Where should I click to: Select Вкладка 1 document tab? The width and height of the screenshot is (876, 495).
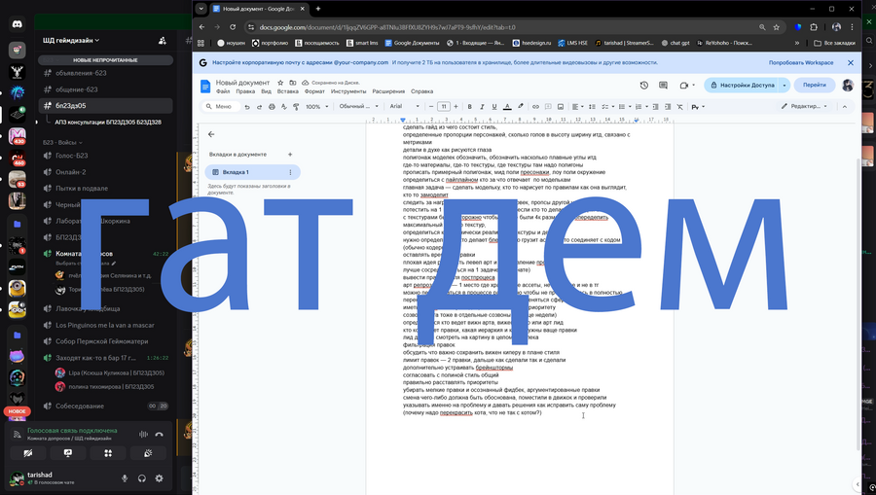252,172
